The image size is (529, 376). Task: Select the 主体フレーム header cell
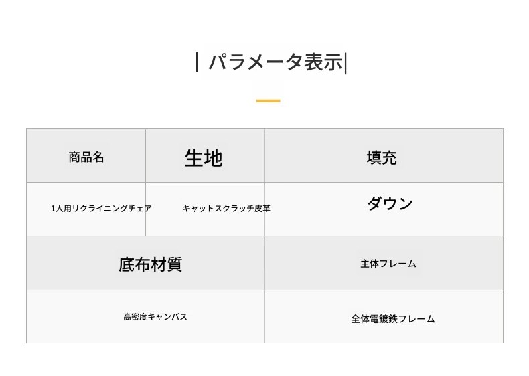384,263
